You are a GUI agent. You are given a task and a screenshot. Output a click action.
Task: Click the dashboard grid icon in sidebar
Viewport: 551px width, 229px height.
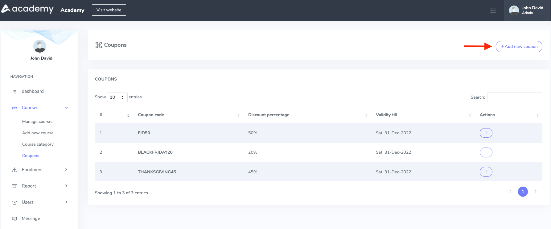coord(14,92)
